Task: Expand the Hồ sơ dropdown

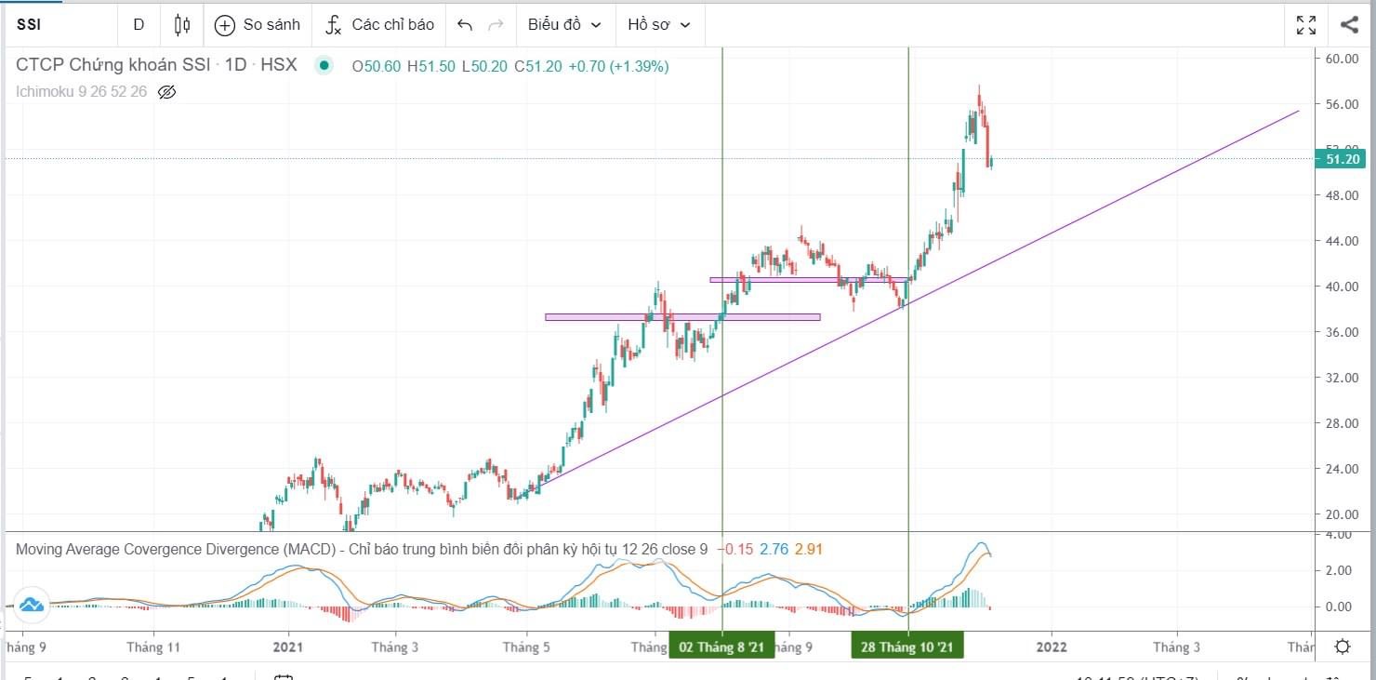Action: pos(659,25)
